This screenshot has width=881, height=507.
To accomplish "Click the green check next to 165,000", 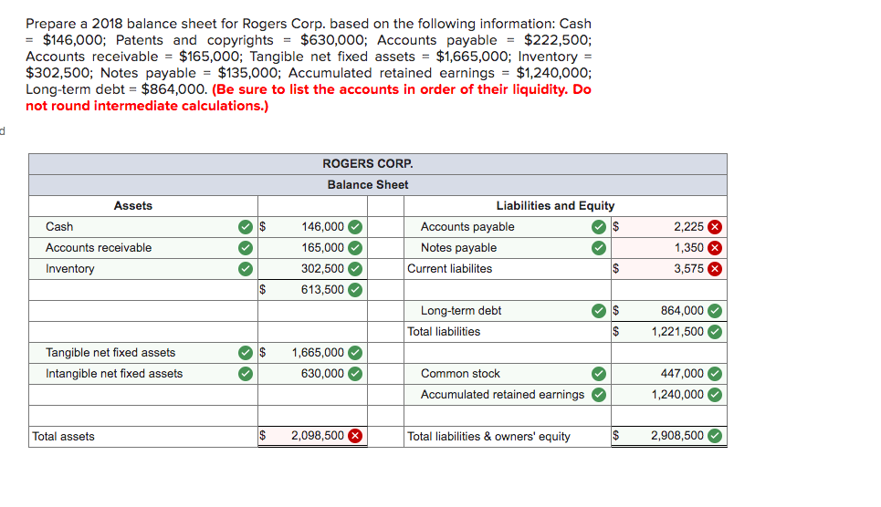I will 355,248.
